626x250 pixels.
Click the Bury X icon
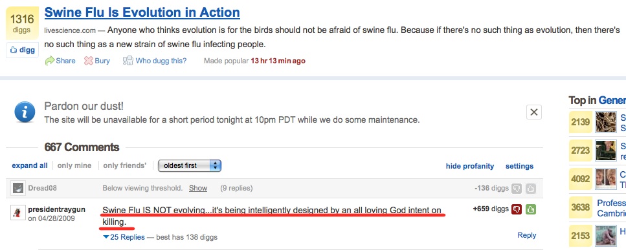coord(88,61)
